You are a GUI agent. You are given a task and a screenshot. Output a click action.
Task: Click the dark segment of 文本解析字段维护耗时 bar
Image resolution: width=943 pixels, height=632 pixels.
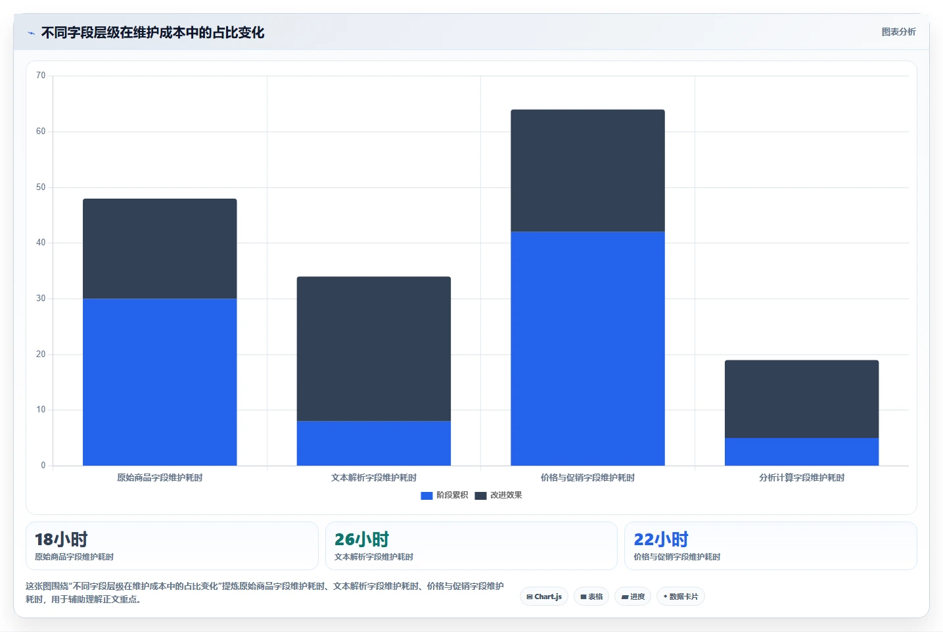(374, 349)
